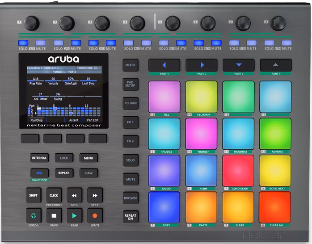Toggle SOLO for channel 2/10
Viewport: 312px width, 244px height.
58,43
